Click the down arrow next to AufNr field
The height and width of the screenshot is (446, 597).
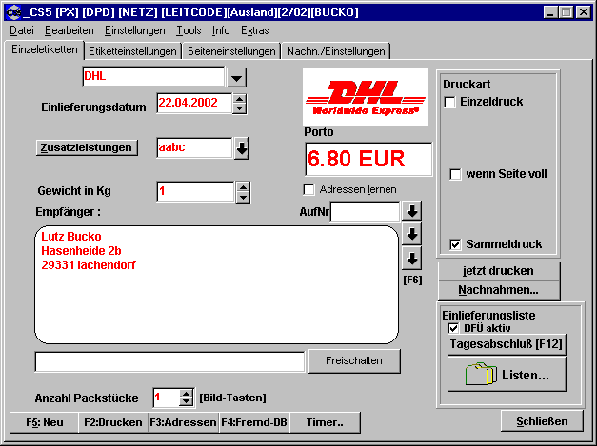click(411, 211)
